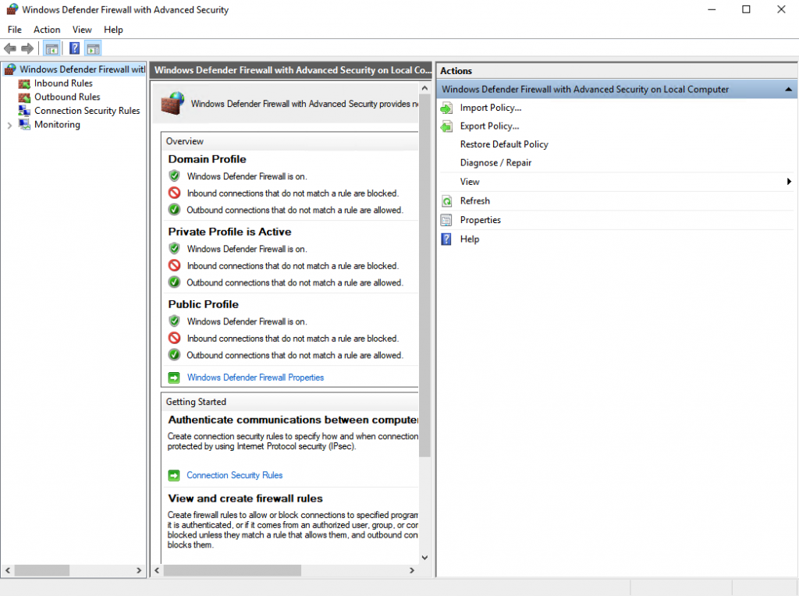Click the green shield icon under Private Profile
799x596 pixels.
(174, 249)
